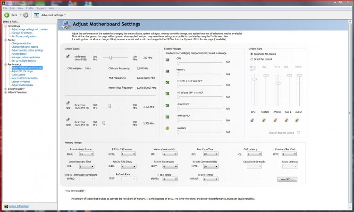This screenshot has width=354, height=212.
Task: Open the tWRWR W to W Timing dropdown
Action: click(211, 179)
